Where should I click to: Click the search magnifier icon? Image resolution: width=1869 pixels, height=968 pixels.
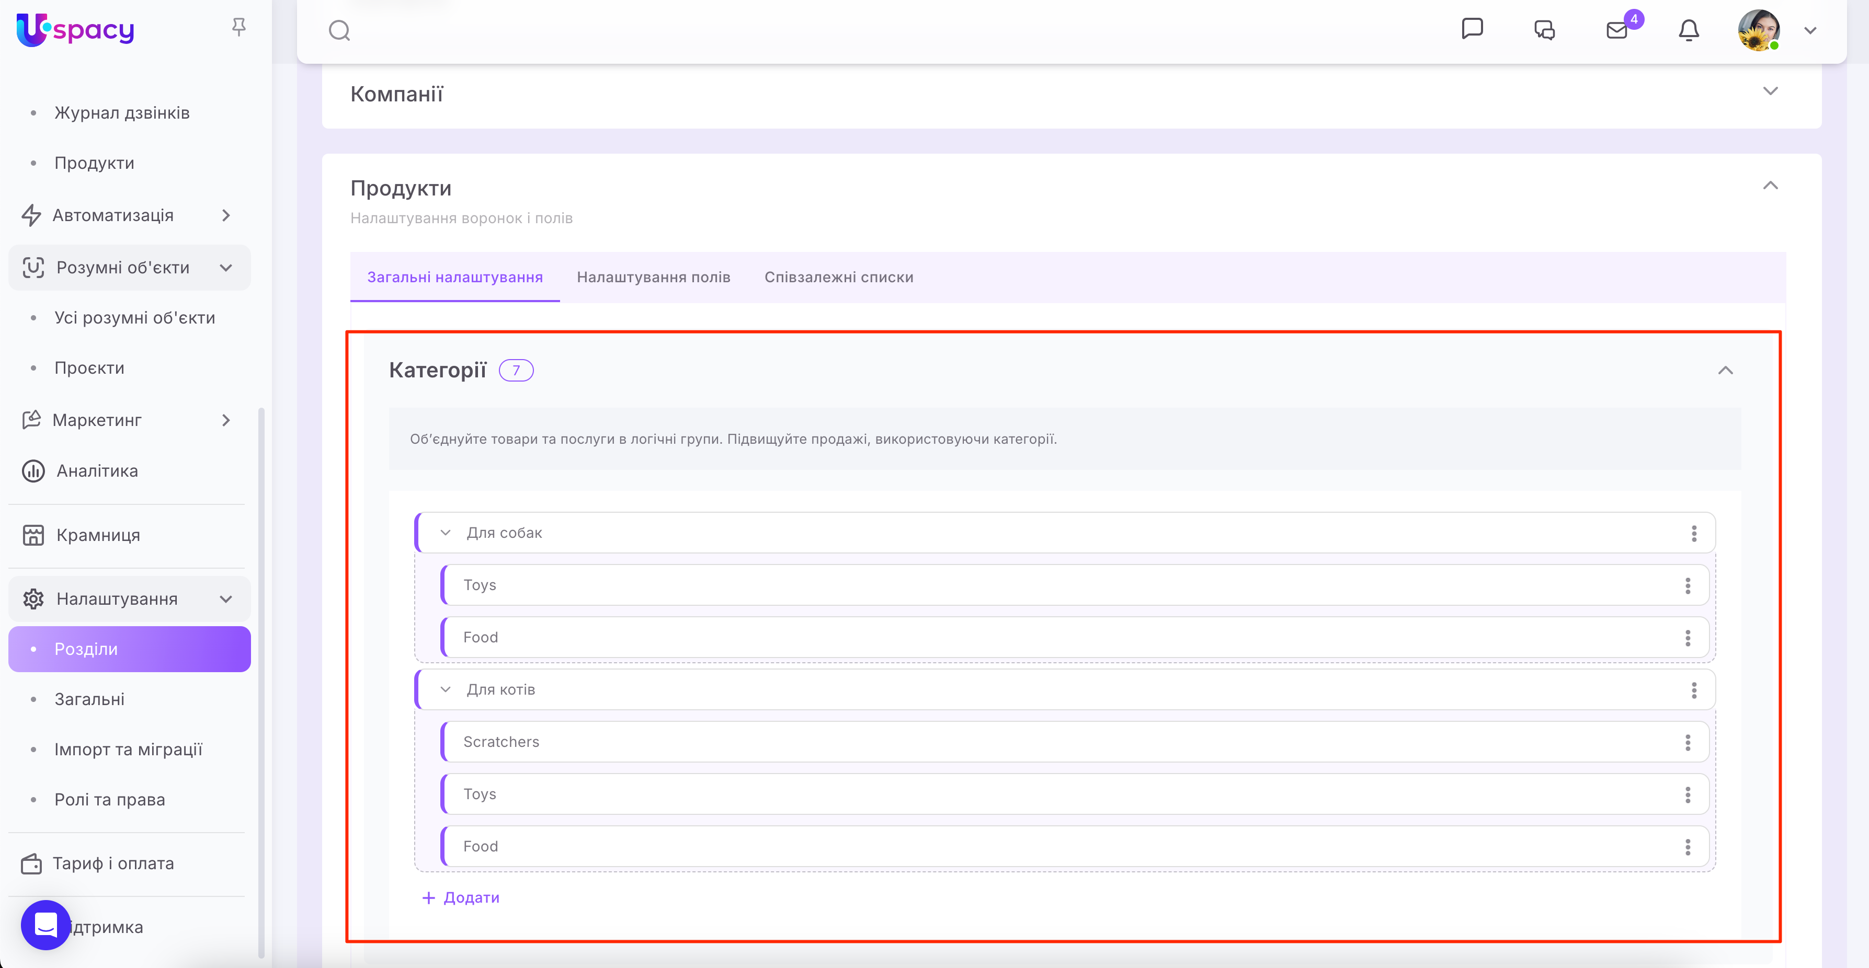point(339,30)
